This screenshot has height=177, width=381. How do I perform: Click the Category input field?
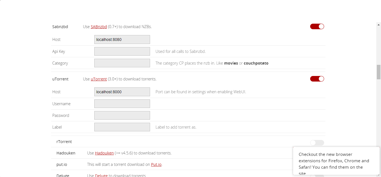pos(122,63)
